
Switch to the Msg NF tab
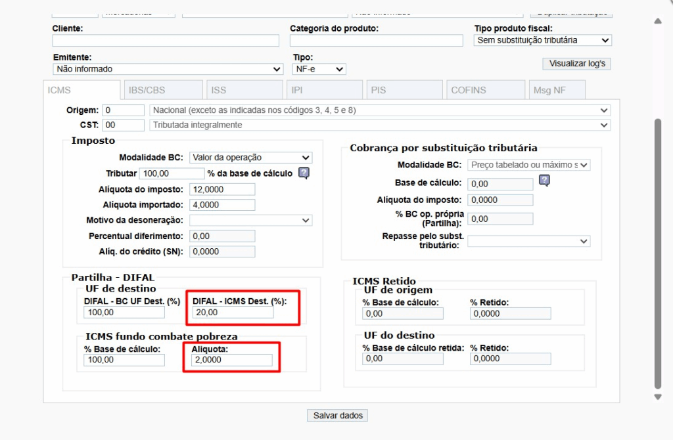(x=557, y=89)
